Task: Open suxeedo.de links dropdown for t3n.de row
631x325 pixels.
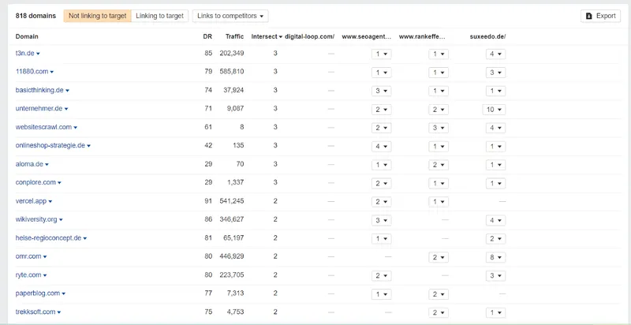Action: click(494, 54)
